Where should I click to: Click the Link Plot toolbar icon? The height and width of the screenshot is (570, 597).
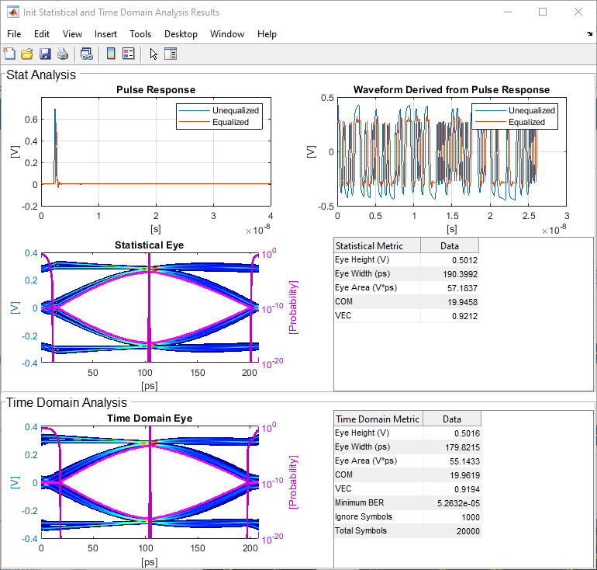(87, 54)
